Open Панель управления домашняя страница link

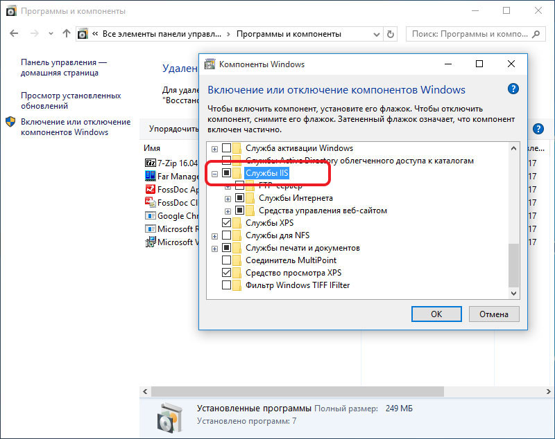(x=64, y=67)
